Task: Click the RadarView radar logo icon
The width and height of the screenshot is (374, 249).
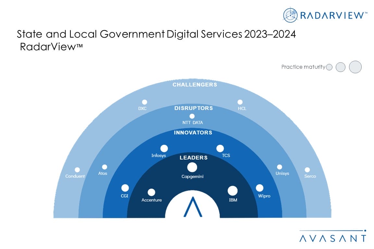Action: click(291, 16)
